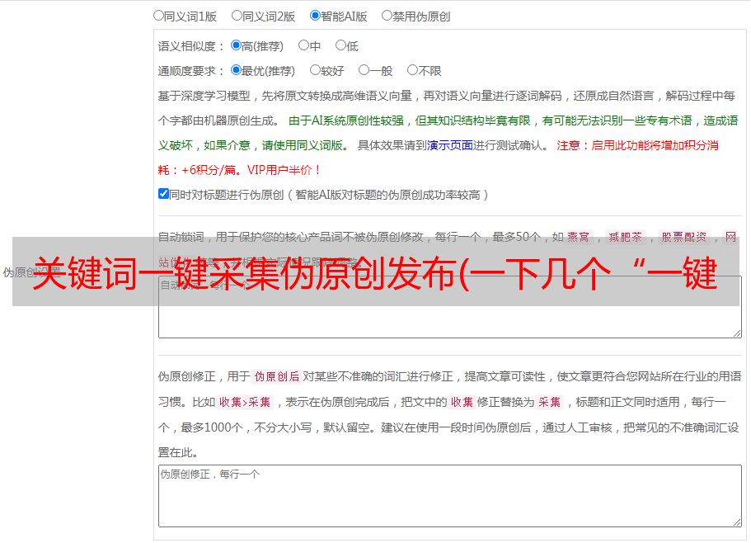
Task: Click the 自动锁词 textarea resize handle
Action: pos(737,333)
